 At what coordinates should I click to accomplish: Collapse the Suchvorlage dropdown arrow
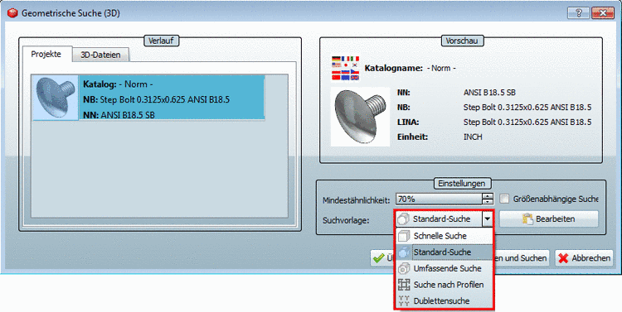(487, 219)
